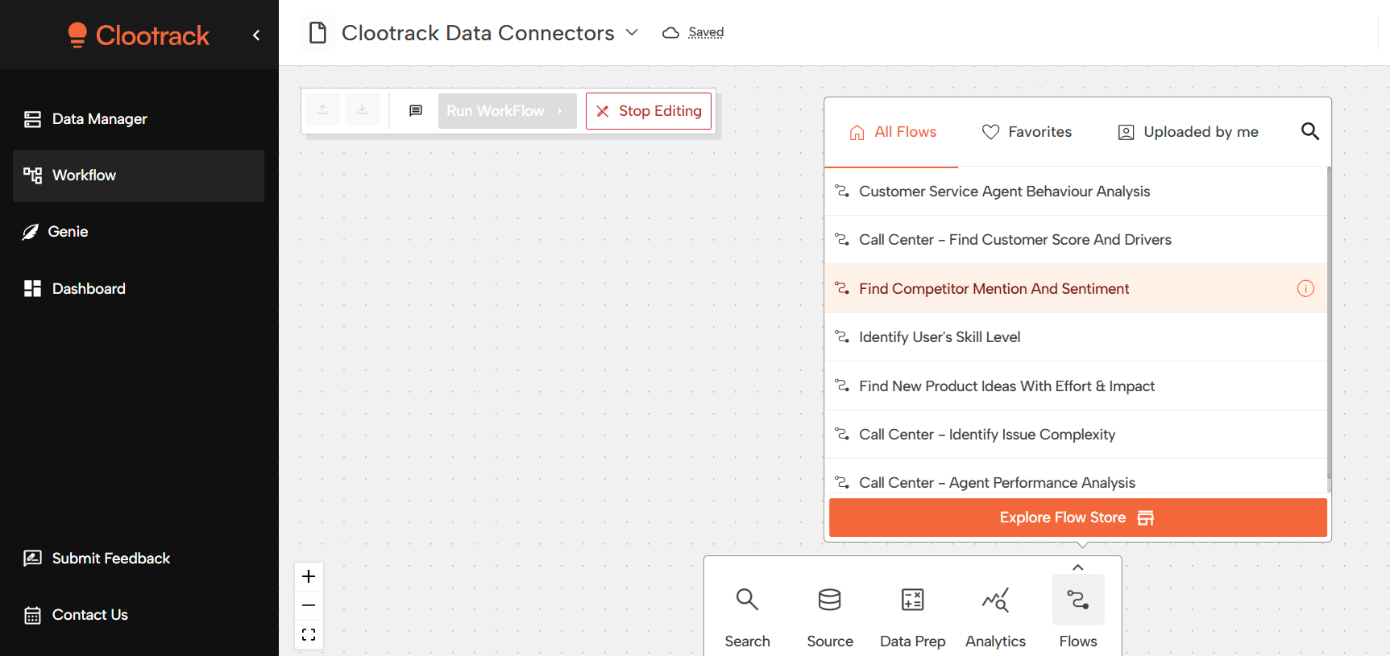Open the Data Prep icon in node palette

pos(912,600)
